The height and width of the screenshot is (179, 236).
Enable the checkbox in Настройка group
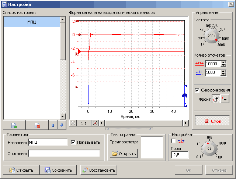(x=174, y=141)
